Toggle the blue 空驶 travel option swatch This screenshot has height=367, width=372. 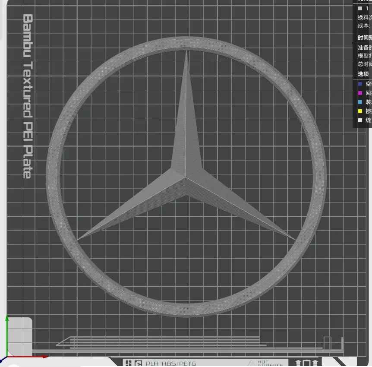[360, 84]
